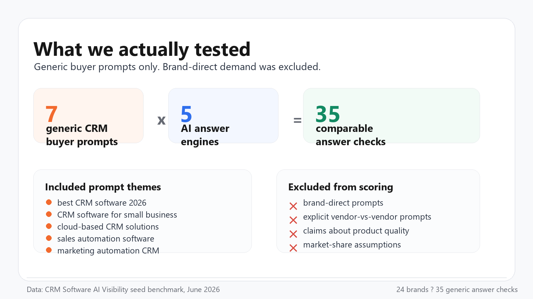Click the red X beside market-share assumptions
Image resolution: width=533 pixels, height=299 pixels.
293,248
